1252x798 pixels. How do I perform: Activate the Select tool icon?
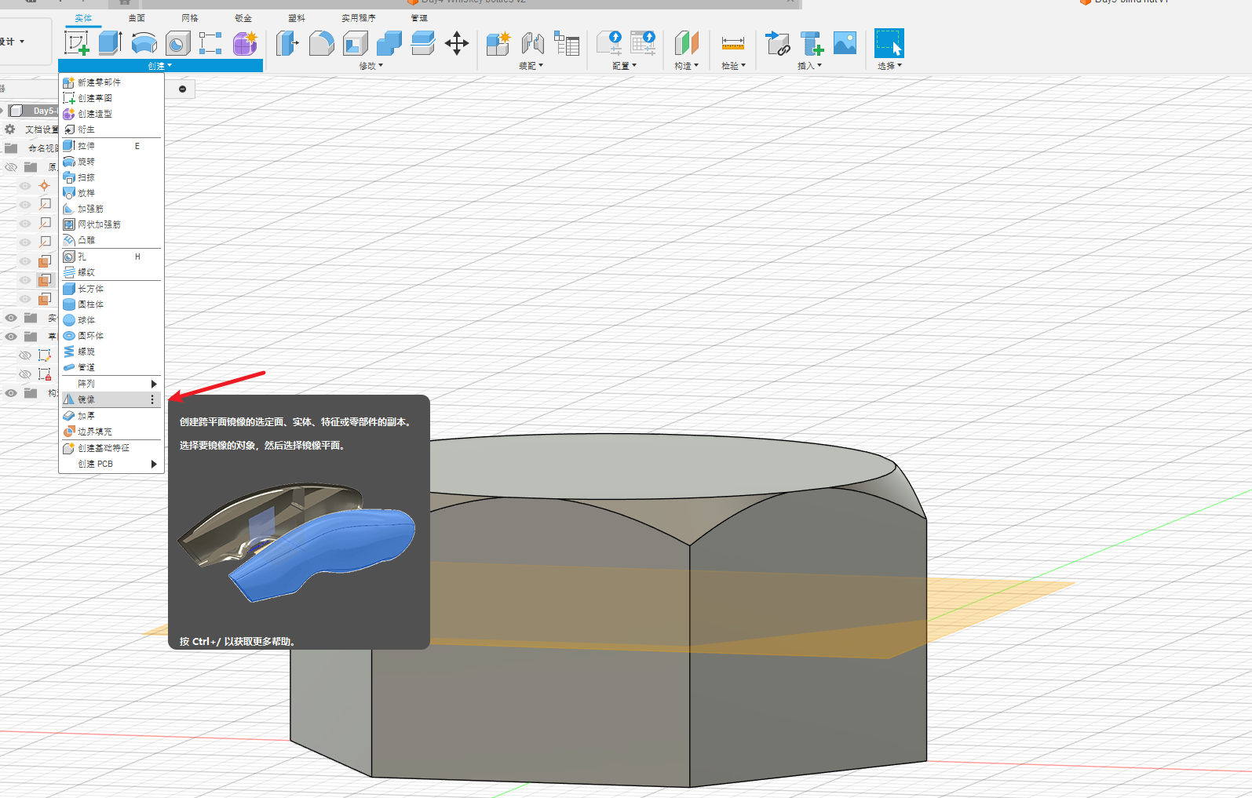[x=889, y=43]
